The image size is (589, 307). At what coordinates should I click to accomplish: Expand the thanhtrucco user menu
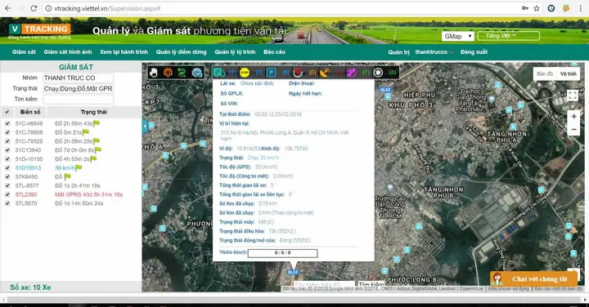click(x=434, y=52)
